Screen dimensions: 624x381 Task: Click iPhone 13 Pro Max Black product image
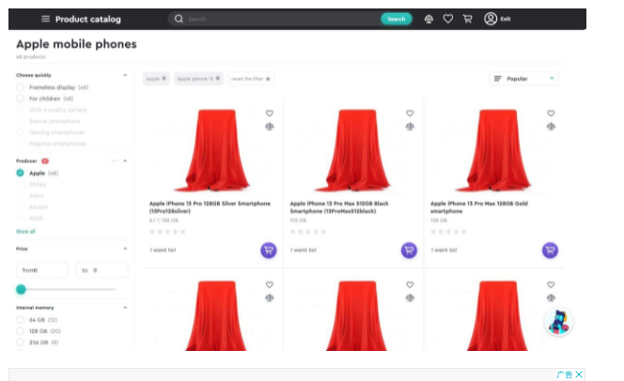353,150
